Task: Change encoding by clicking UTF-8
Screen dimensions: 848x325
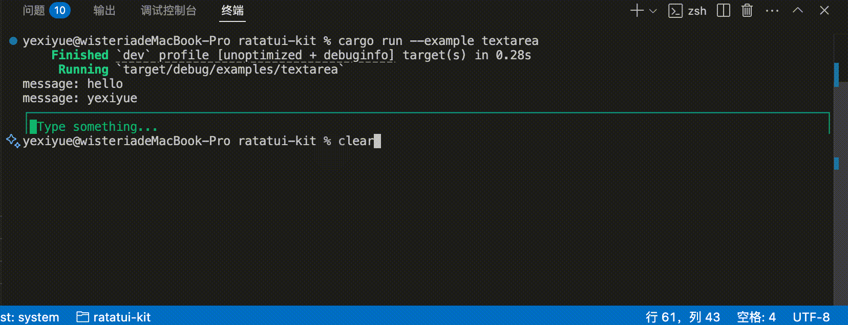Action: pos(811,317)
